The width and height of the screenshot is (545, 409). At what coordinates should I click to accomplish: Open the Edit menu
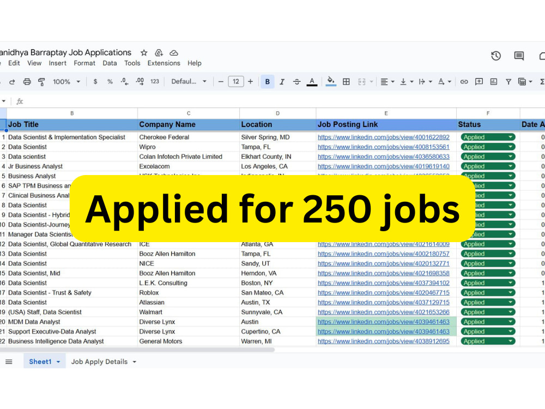14,63
